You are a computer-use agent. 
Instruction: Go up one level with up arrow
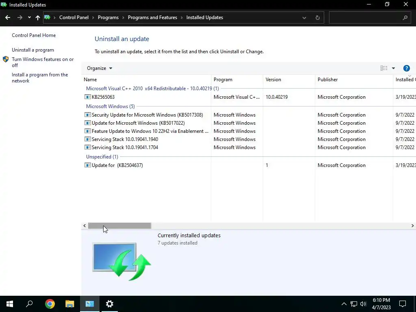38,17
